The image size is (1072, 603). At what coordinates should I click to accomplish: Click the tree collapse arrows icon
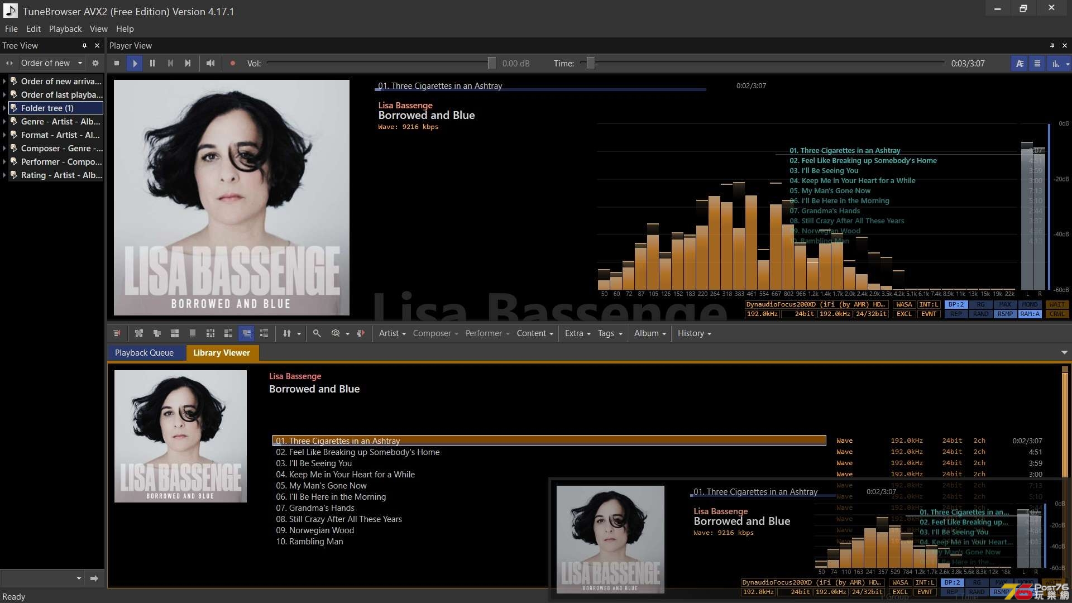click(9, 63)
